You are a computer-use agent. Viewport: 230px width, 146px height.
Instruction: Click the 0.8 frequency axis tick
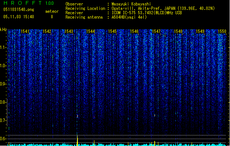pyautogui.click(x=3, y=102)
